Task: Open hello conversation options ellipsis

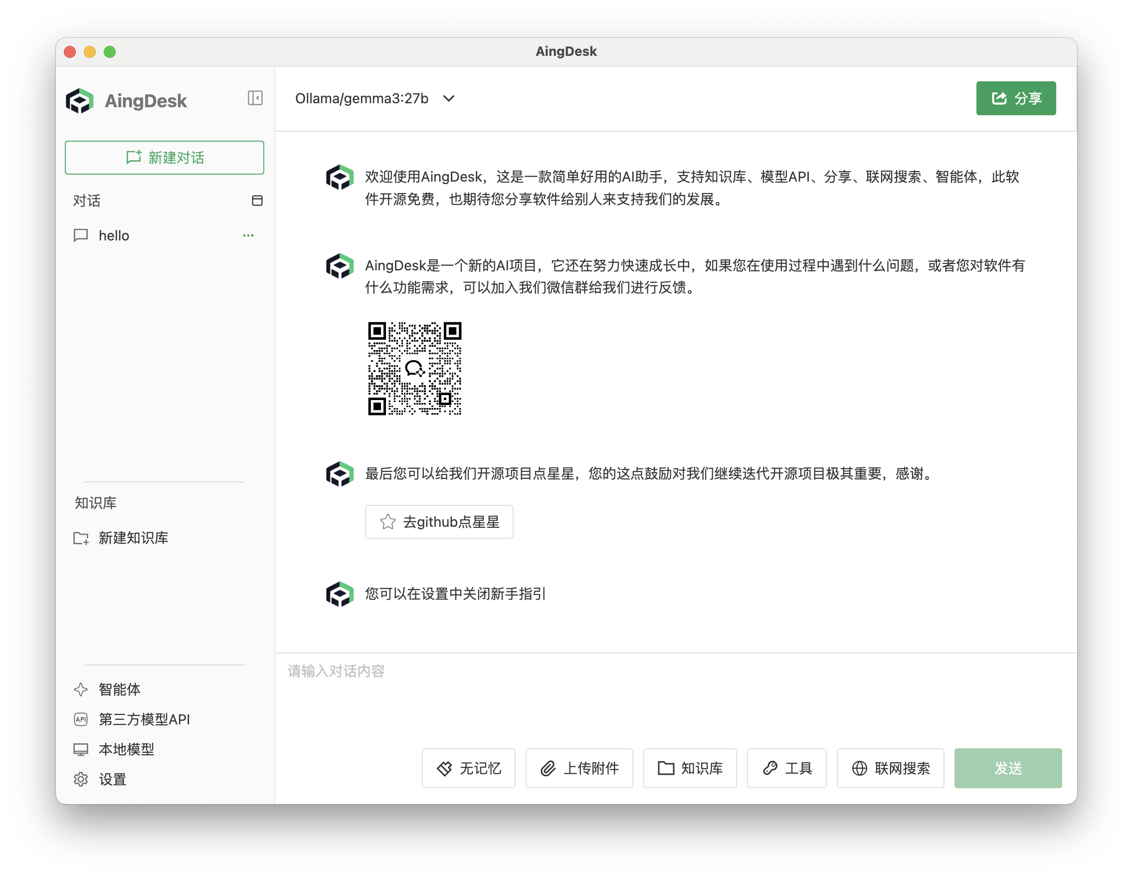Action: pos(248,235)
